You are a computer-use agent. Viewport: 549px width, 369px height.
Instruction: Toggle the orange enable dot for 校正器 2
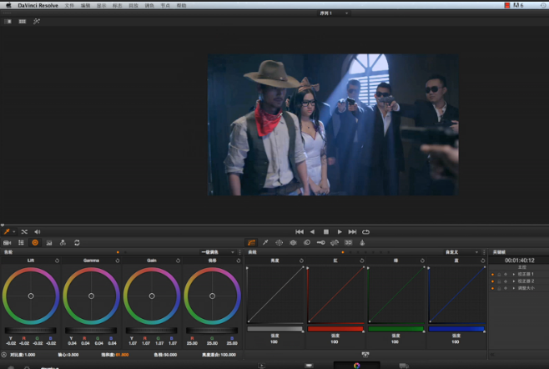point(492,281)
